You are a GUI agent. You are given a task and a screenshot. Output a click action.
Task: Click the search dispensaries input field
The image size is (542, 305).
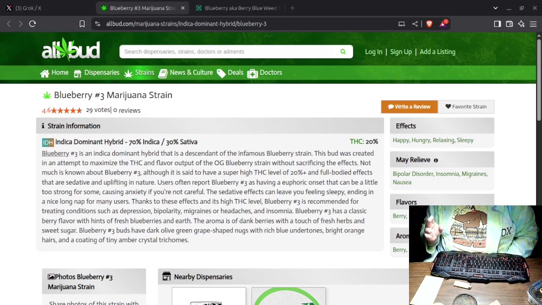[x=229, y=52]
